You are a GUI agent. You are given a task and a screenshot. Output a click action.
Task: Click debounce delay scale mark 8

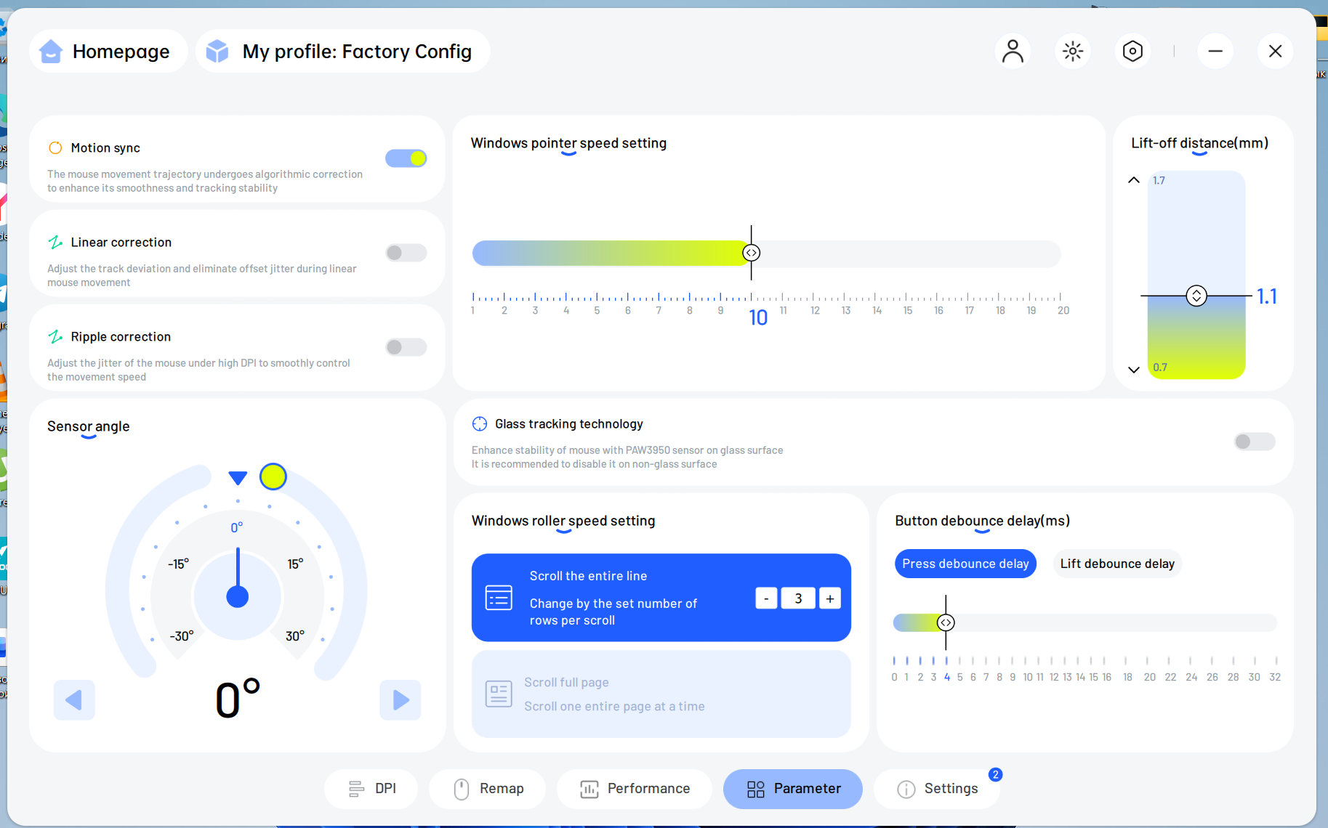[999, 677]
